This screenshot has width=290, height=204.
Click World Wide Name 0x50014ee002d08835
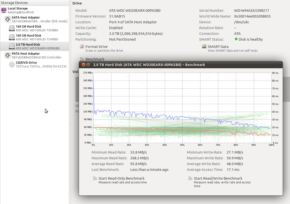click(x=252, y=16)
